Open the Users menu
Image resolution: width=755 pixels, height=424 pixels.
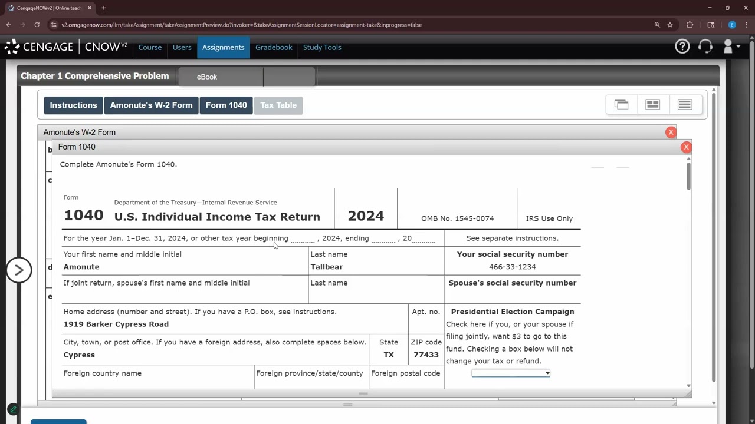(182, 47)
